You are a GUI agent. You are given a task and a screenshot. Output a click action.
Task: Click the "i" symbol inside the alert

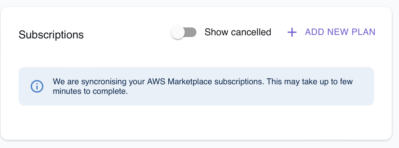pos(37,86)
